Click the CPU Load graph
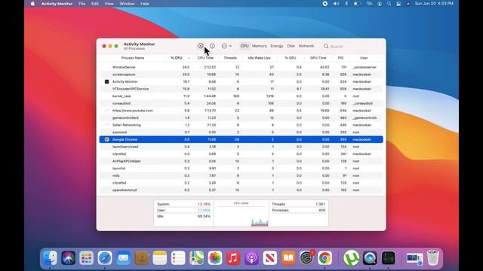Viewport: 483px width, 271px height. 241,214
